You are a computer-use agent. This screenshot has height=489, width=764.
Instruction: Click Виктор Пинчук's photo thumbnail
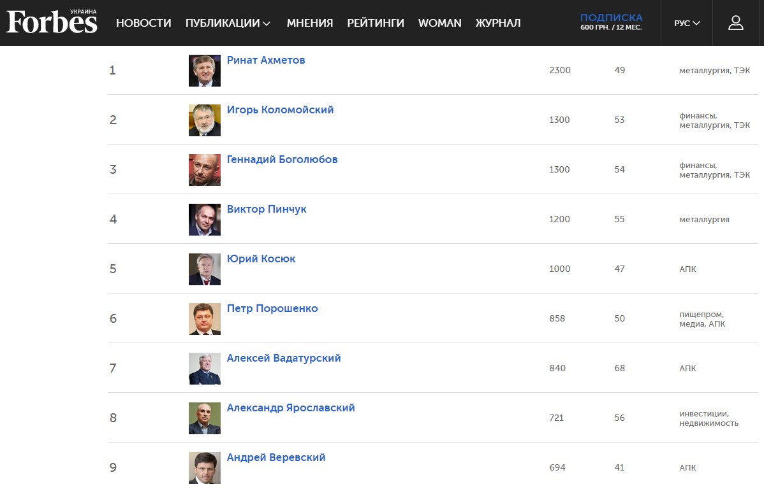(205, 220)
